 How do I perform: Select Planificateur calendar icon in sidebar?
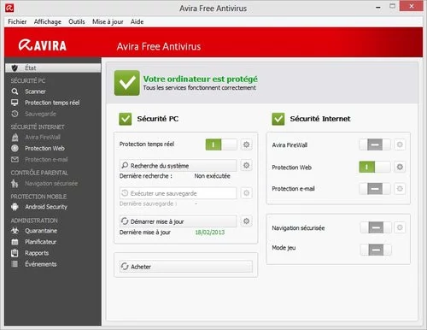click(x=15, y=242)
